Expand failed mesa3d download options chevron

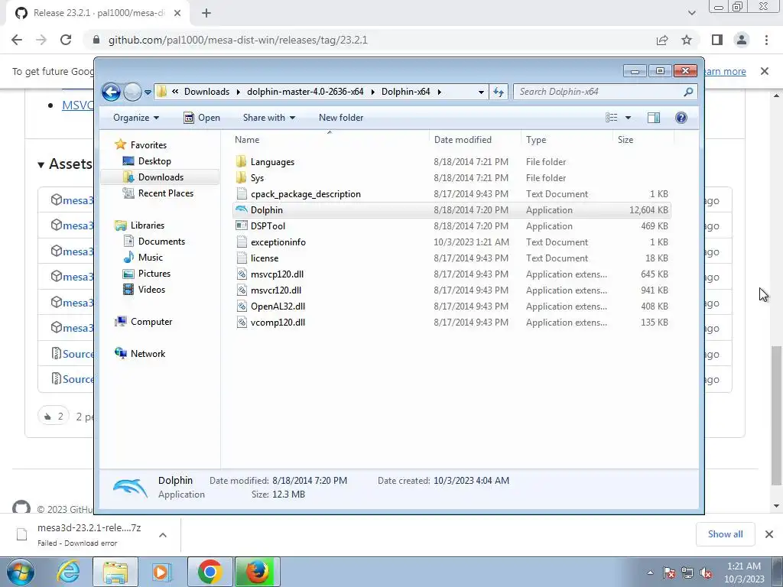tap(162, 534)
